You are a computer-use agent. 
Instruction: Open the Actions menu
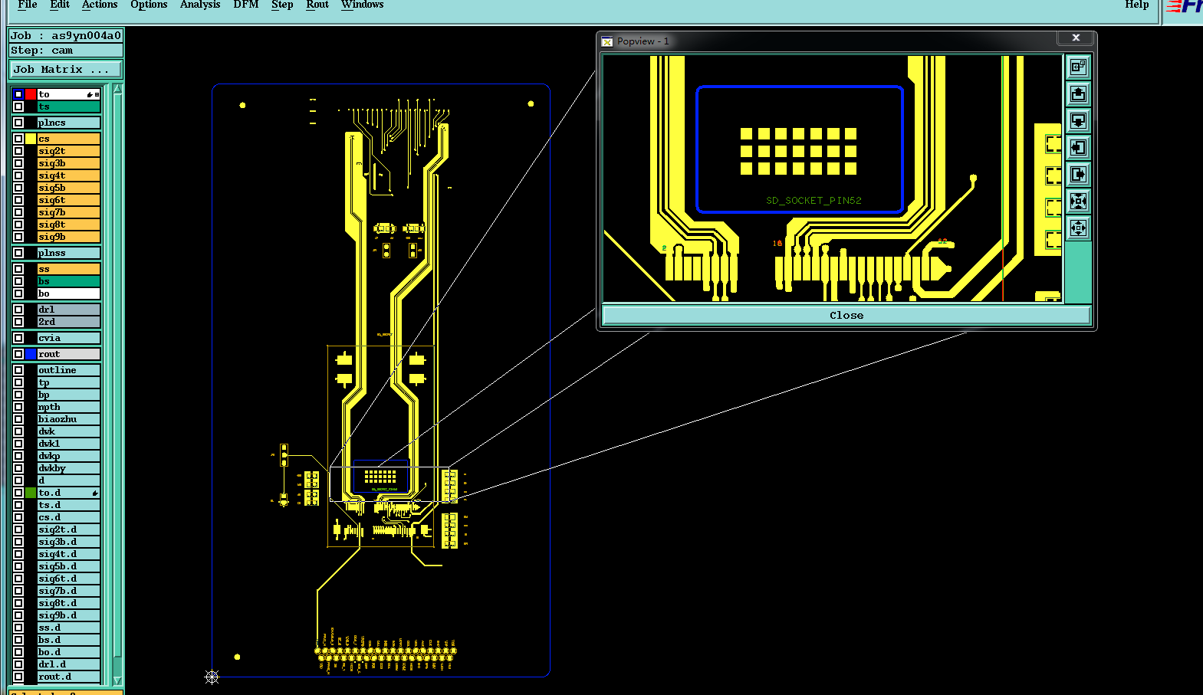[x=100, y=5]
